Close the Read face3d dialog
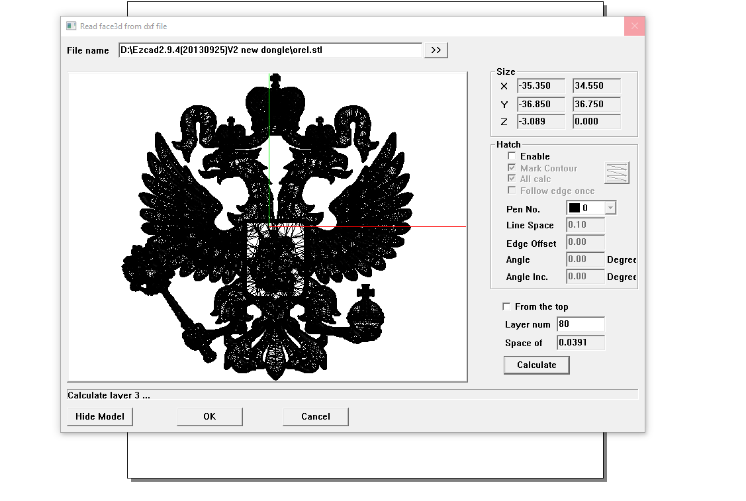The height and width of the screenshot is (501, 746). (x=634, y=26)
